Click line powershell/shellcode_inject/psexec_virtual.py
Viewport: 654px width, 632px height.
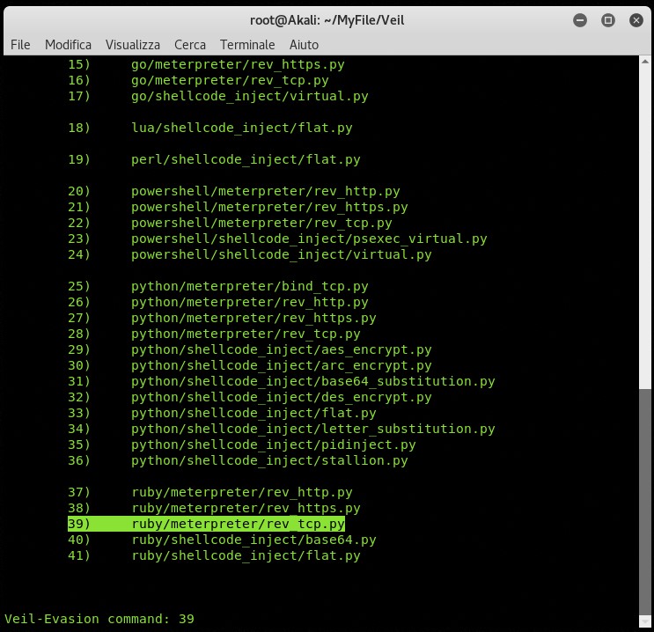click(x=309, y=239)
